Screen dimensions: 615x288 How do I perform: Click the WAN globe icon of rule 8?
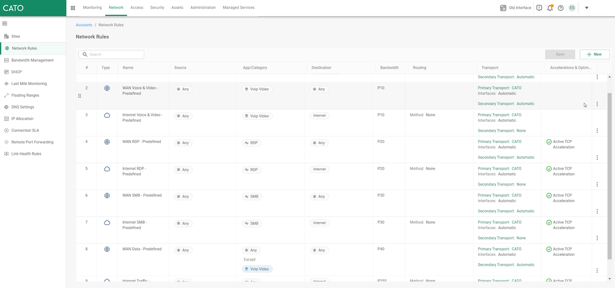point(107,250)
